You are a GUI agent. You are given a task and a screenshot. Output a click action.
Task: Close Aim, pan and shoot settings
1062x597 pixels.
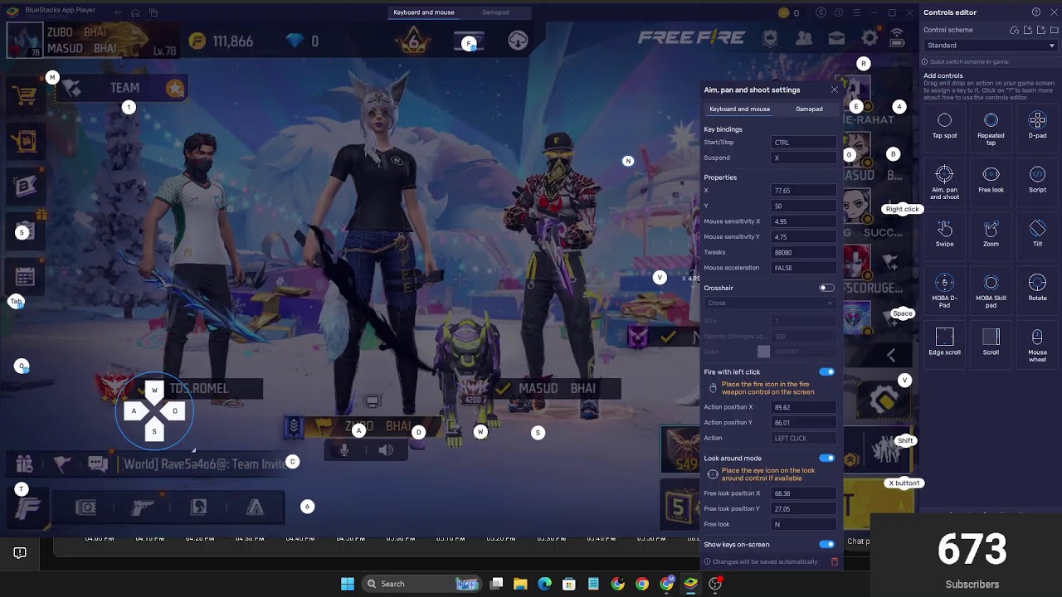pyautogui.click(x=835, y=90)
